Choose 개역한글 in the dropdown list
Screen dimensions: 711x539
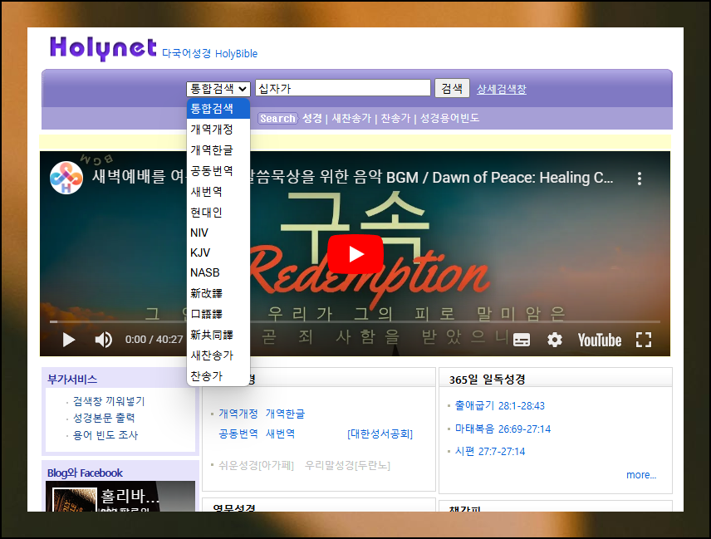click(218, 150)
